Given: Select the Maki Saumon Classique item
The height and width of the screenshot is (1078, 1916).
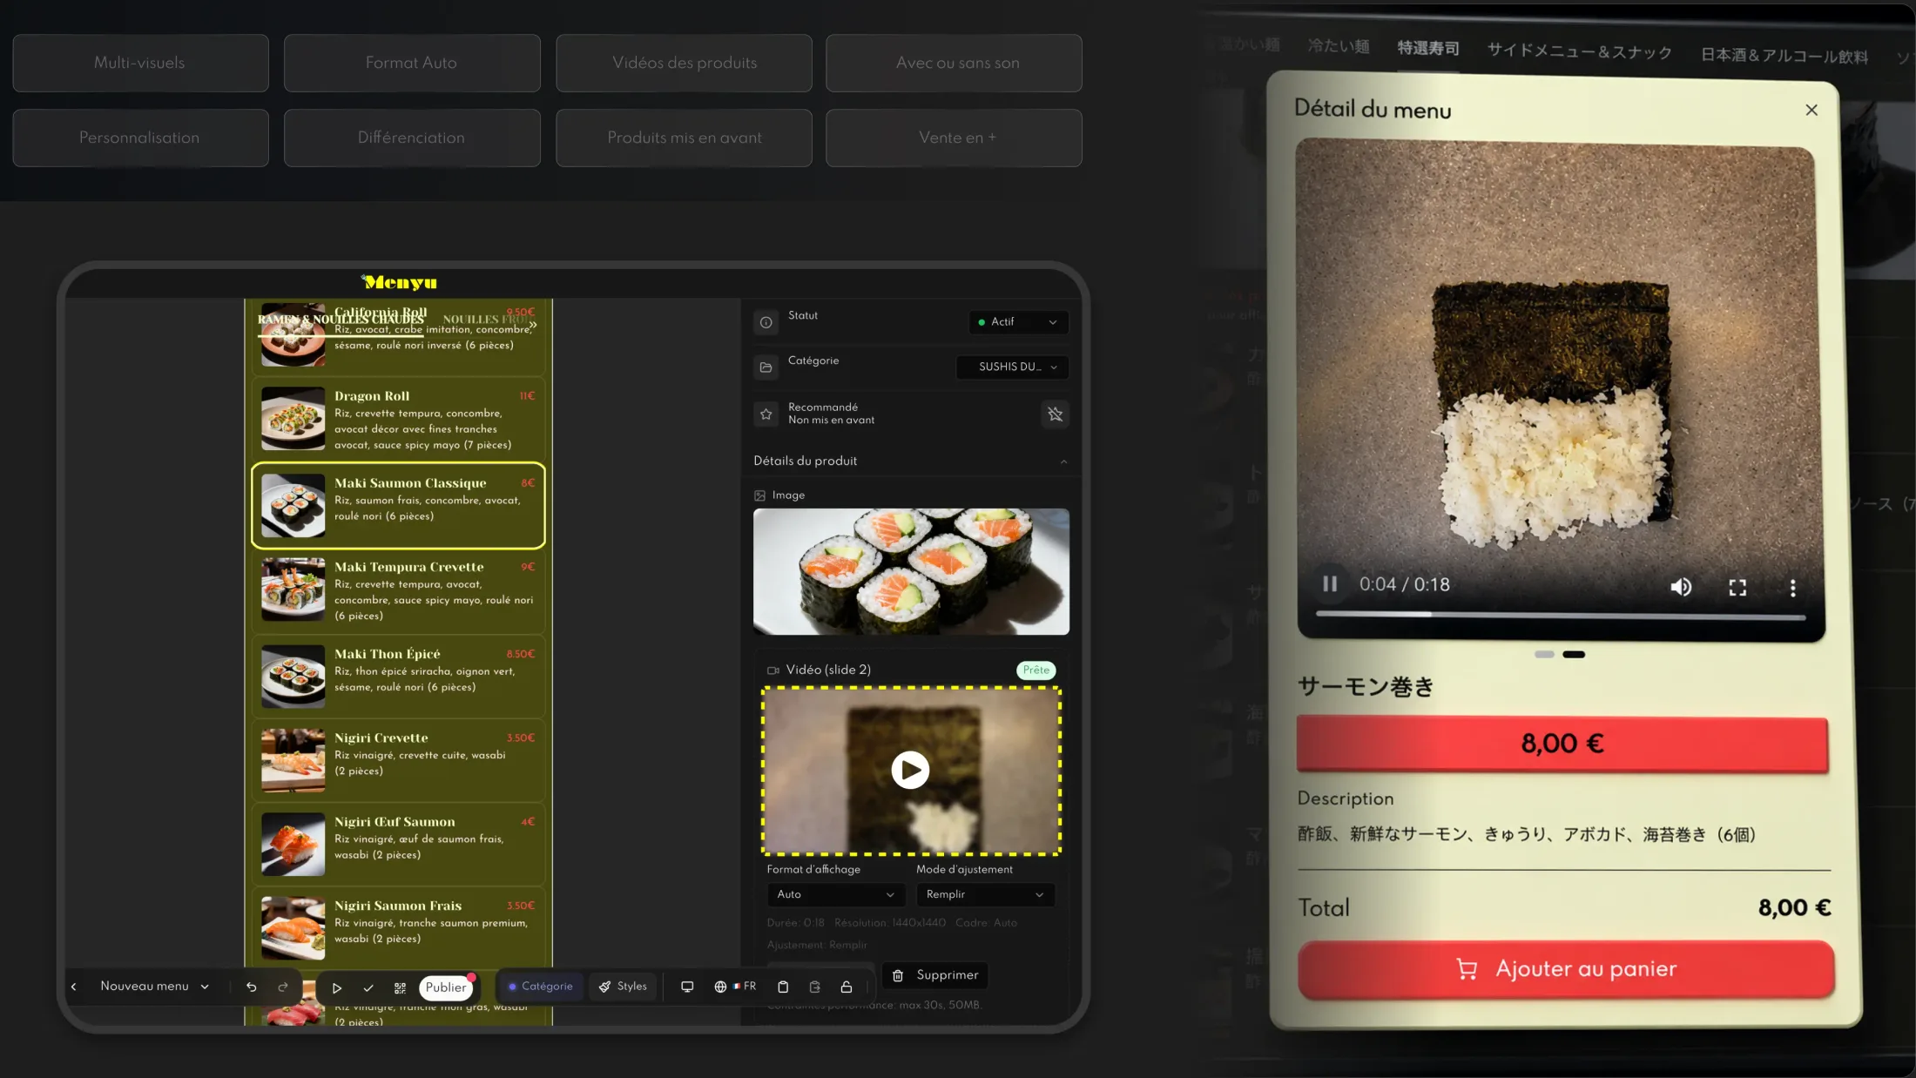Looking at the screenshot, I should pos(399,505).
